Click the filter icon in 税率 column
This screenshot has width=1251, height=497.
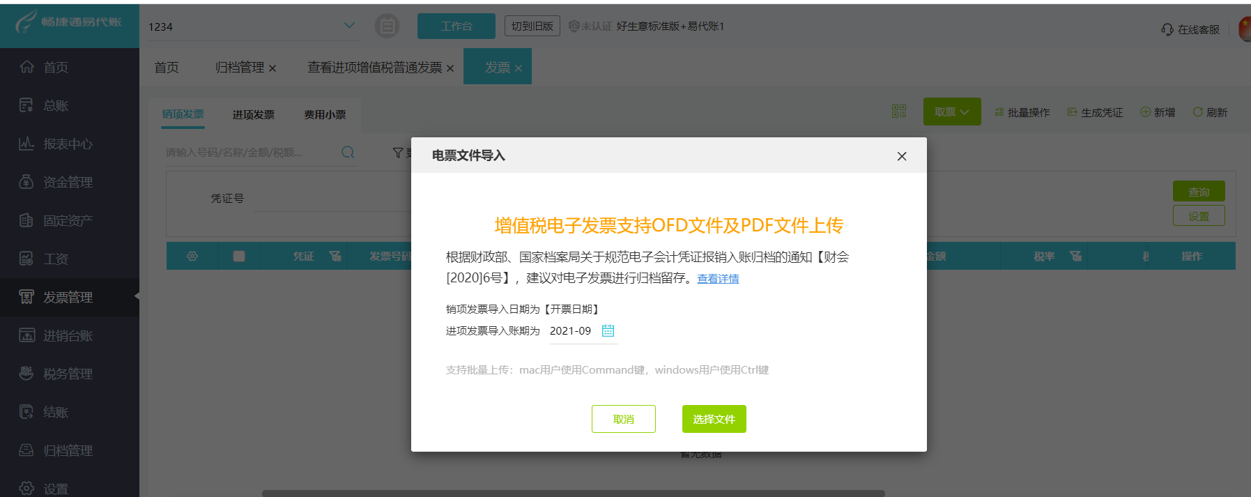point(1076,257)
